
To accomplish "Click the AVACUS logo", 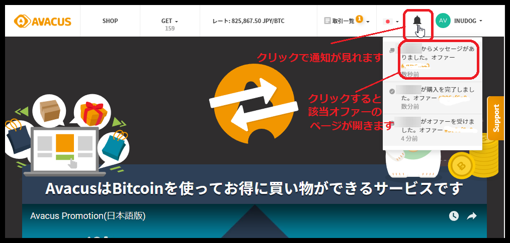I will [x=43, y=22].
